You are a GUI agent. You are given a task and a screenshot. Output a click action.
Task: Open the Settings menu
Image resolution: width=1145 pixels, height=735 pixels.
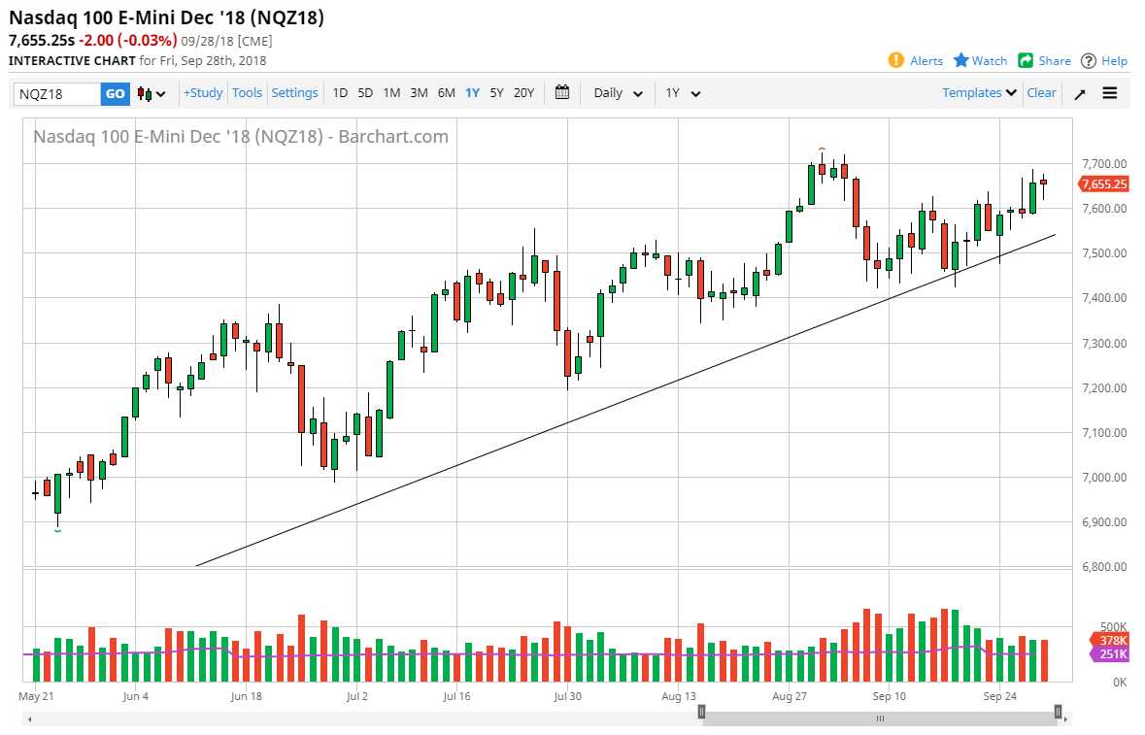(294, 92)
